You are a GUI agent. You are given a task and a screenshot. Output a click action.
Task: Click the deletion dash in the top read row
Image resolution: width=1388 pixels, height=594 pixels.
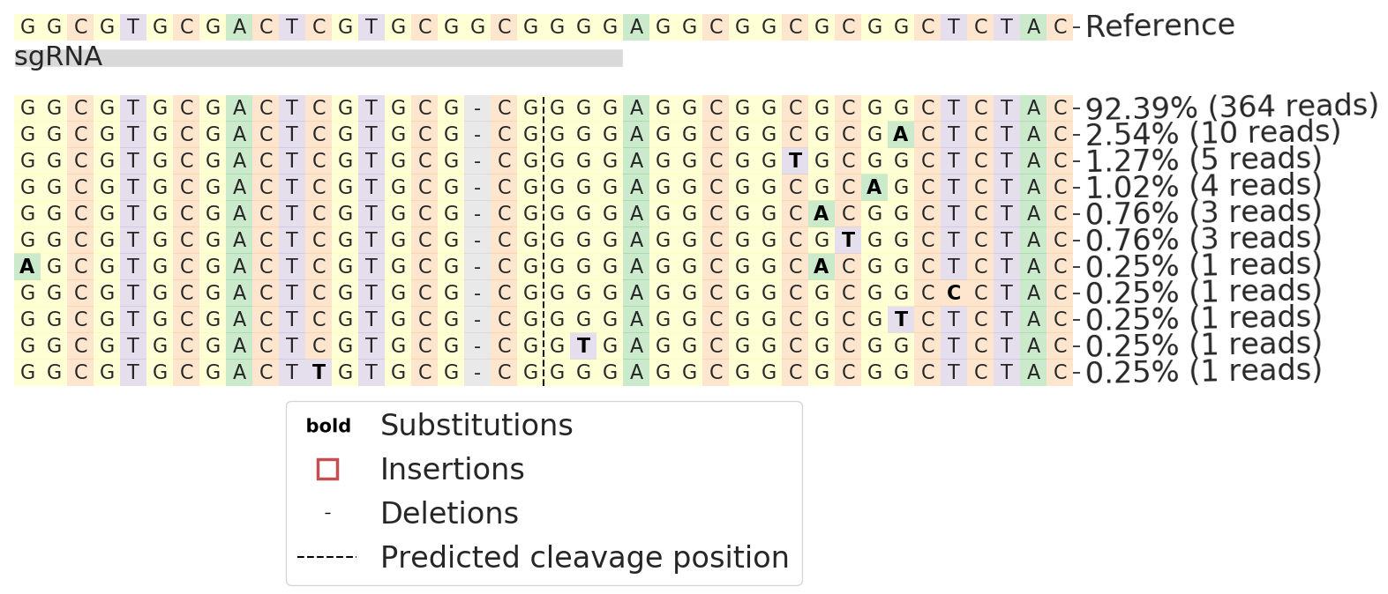477,108
